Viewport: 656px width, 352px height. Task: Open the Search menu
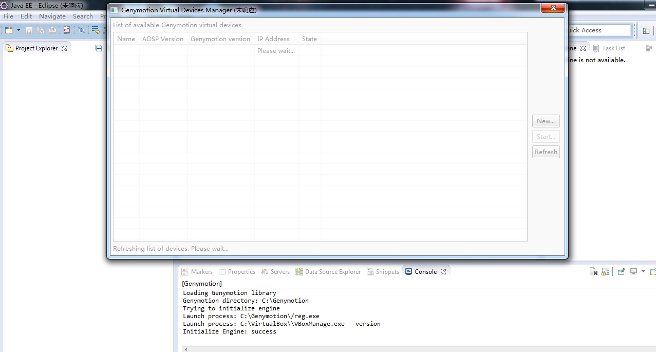point(83,16)
